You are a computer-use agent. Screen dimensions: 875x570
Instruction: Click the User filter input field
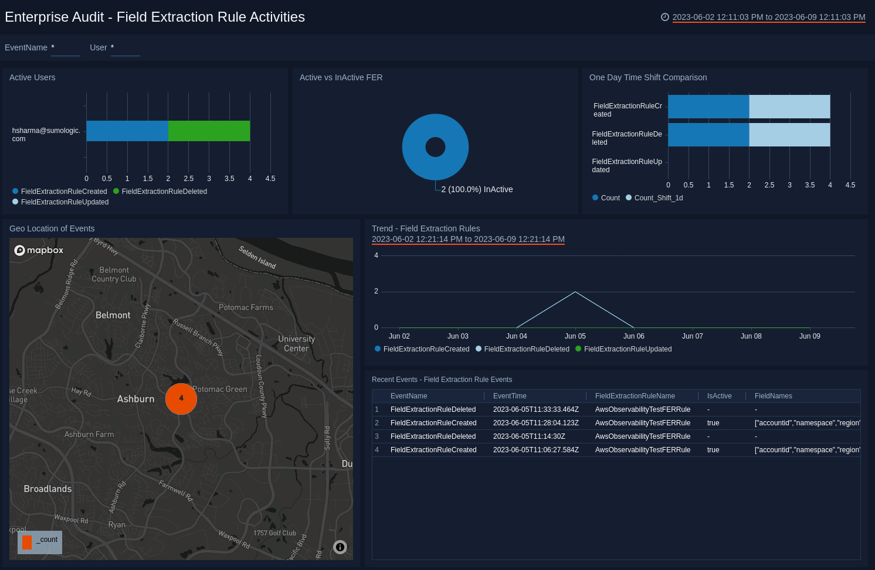[x=125, y=48]
